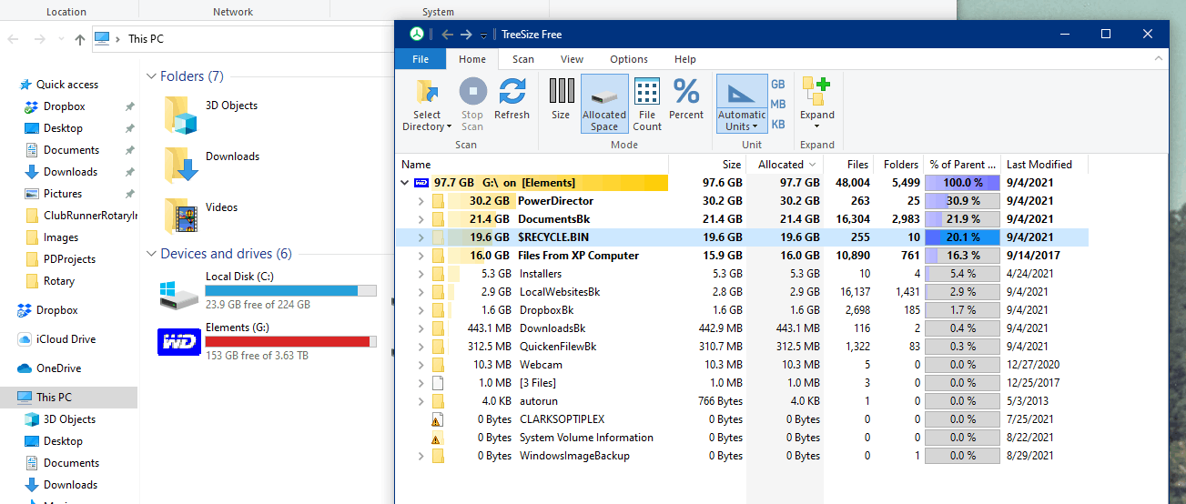Expand the $RECYCLE.BIN folder node
The width and height of the screenshot is (1186, 504).
pos(421,237)
